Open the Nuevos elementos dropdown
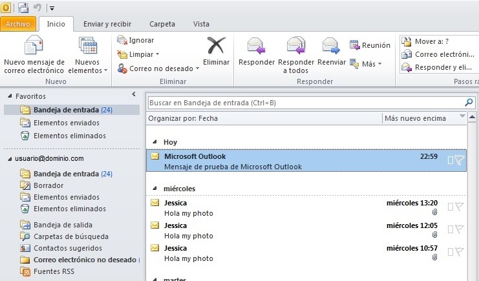This screenshot has width=479, height=281. point(87,70)
